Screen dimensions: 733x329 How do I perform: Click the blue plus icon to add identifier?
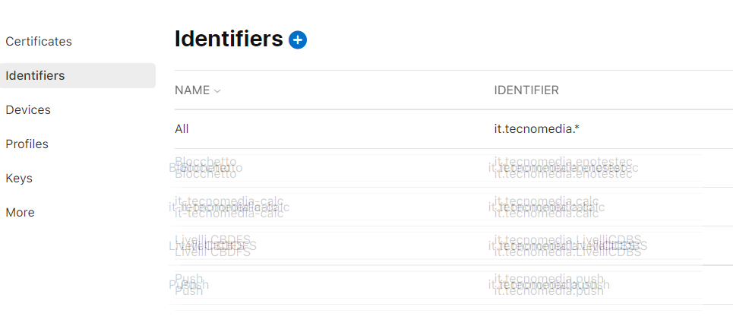(298, 40)
